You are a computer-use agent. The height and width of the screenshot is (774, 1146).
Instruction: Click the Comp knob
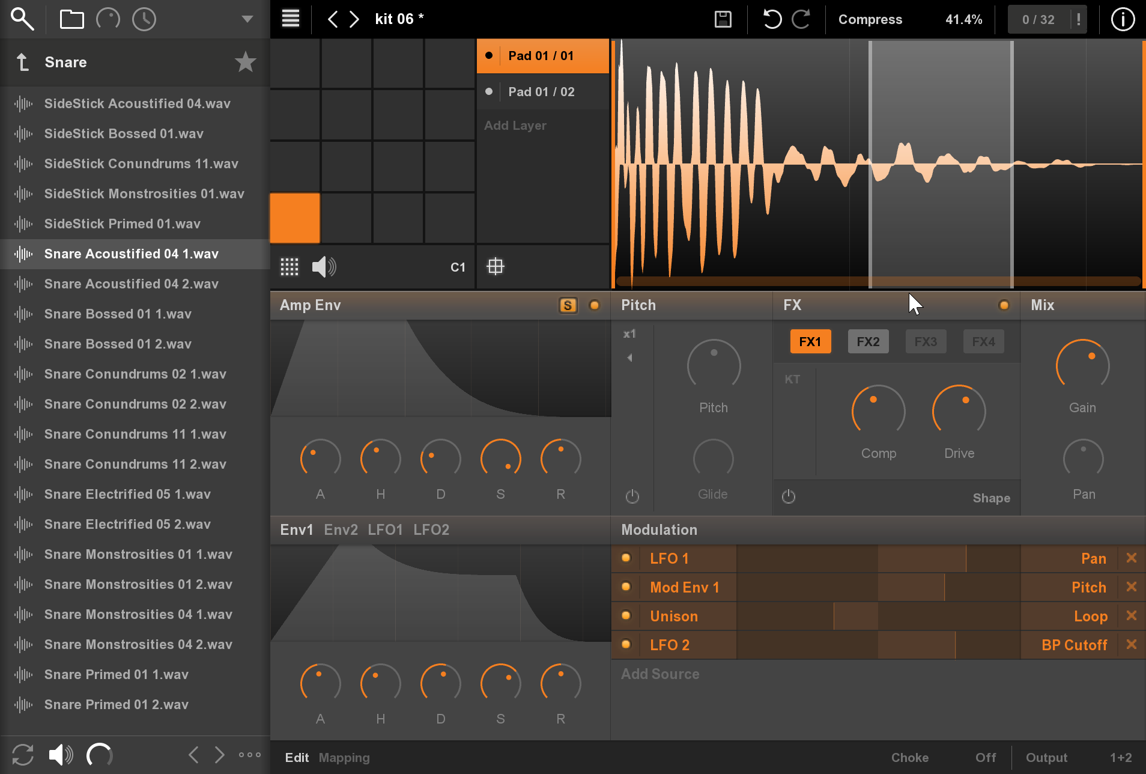coord(878,411)
